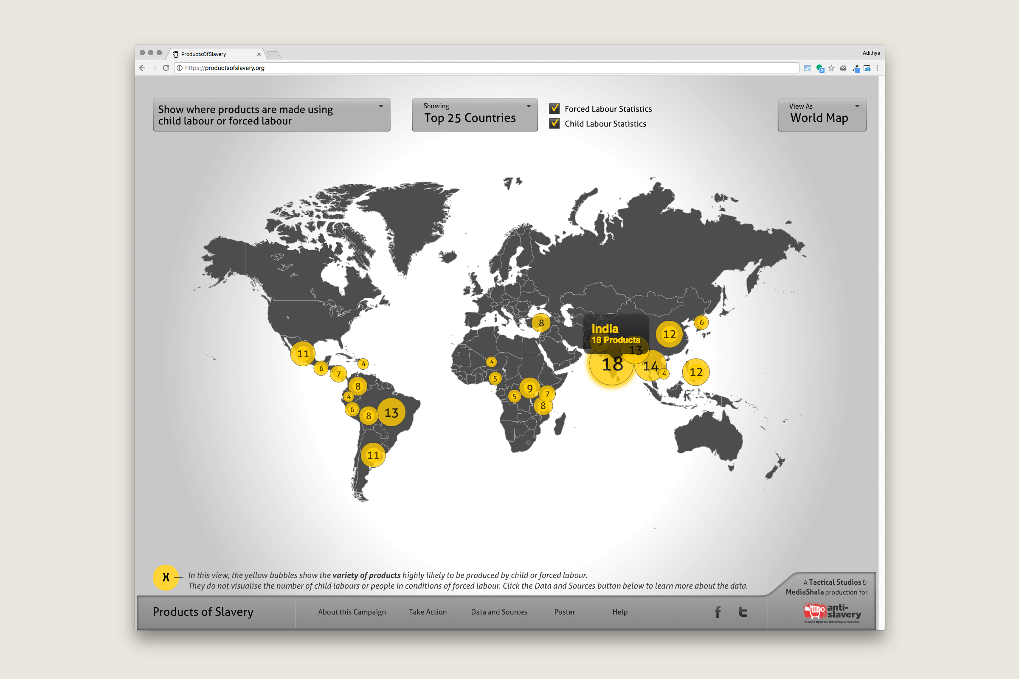1019x679 pixels.
Task: Select the 5 bubble left of Africa's 9
Action: (514, 396)
